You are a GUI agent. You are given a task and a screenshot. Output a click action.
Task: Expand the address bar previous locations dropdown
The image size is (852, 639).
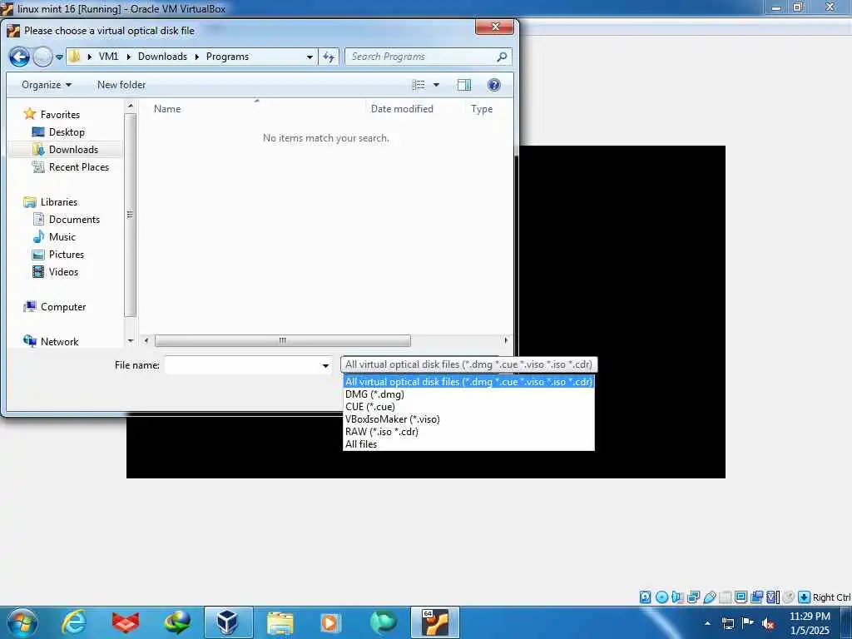tap(310, 57)
